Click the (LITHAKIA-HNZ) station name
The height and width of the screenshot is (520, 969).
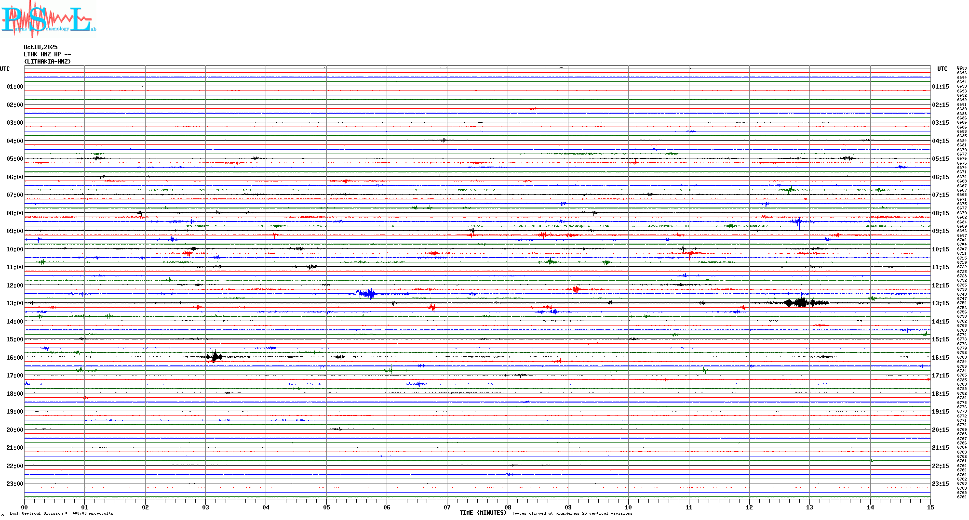pos(47,62)
